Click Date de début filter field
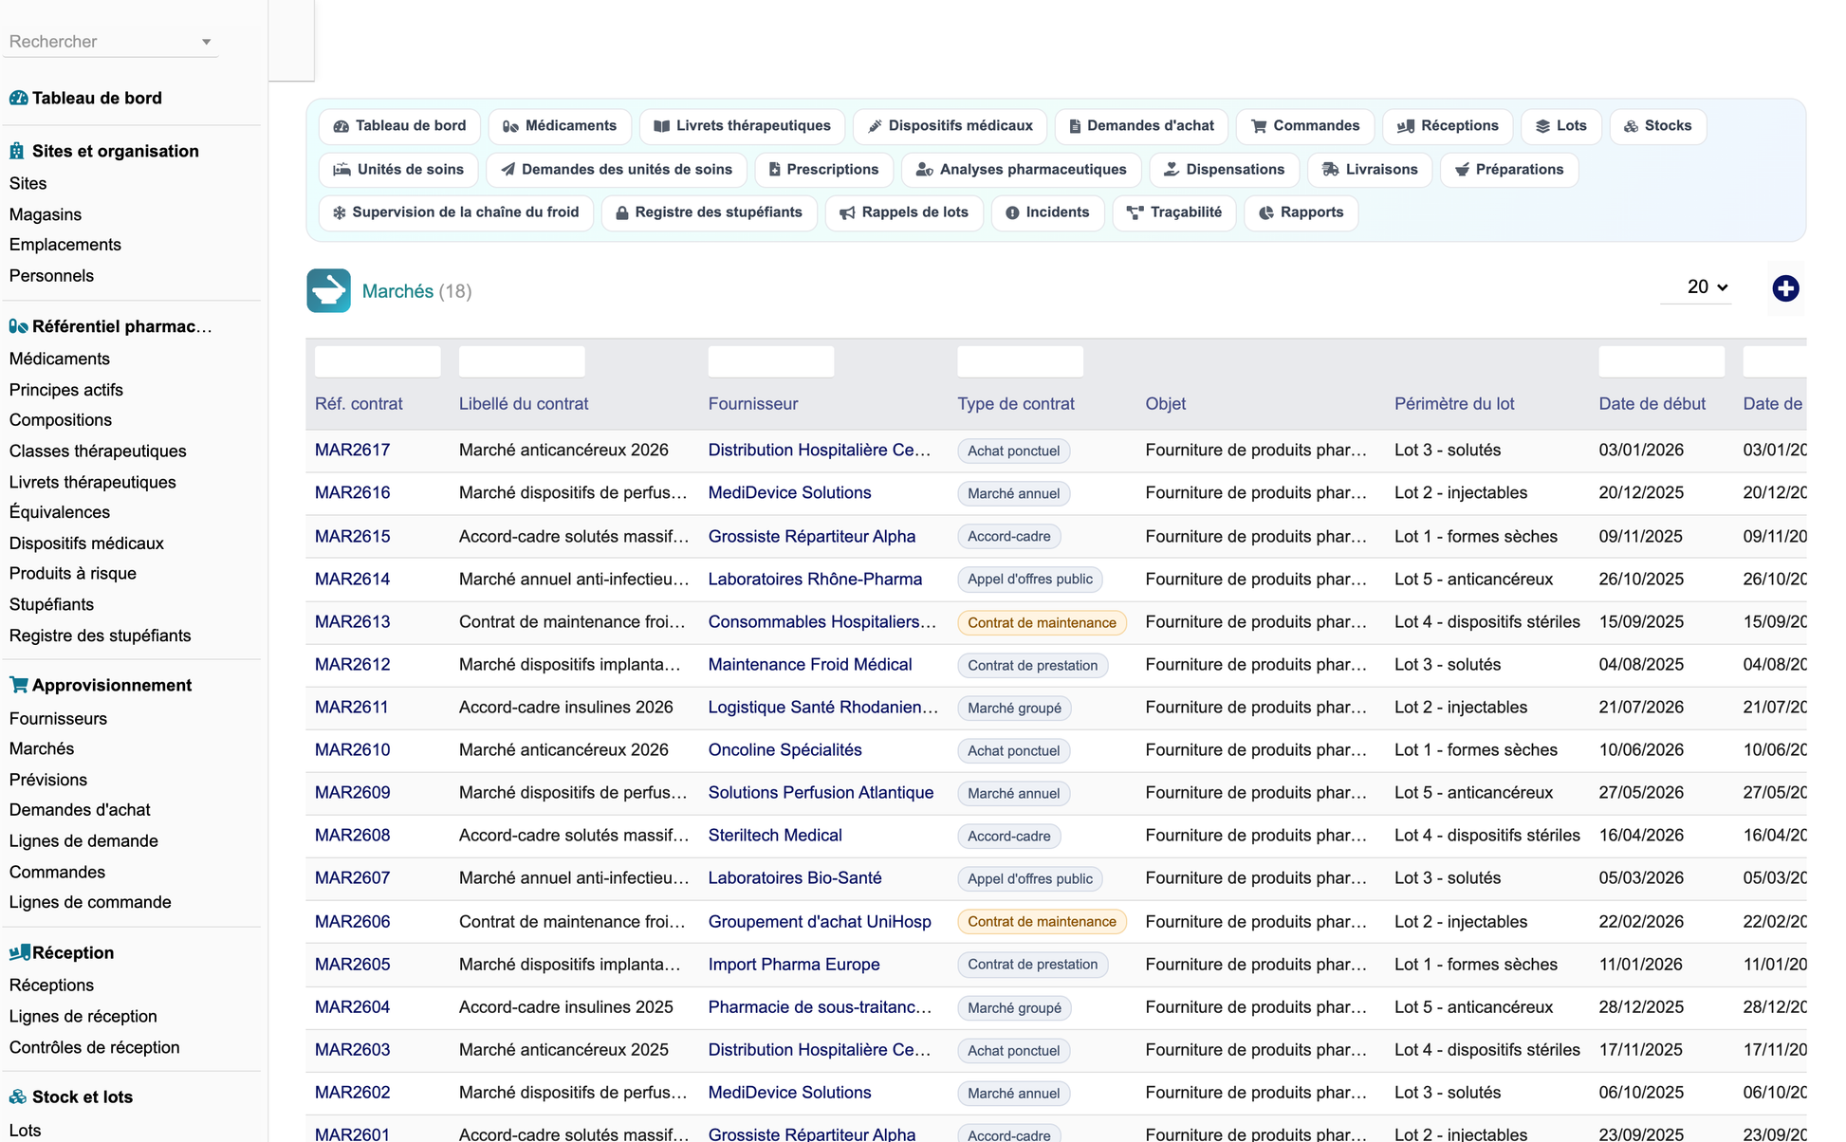 tap(1662, 361)
